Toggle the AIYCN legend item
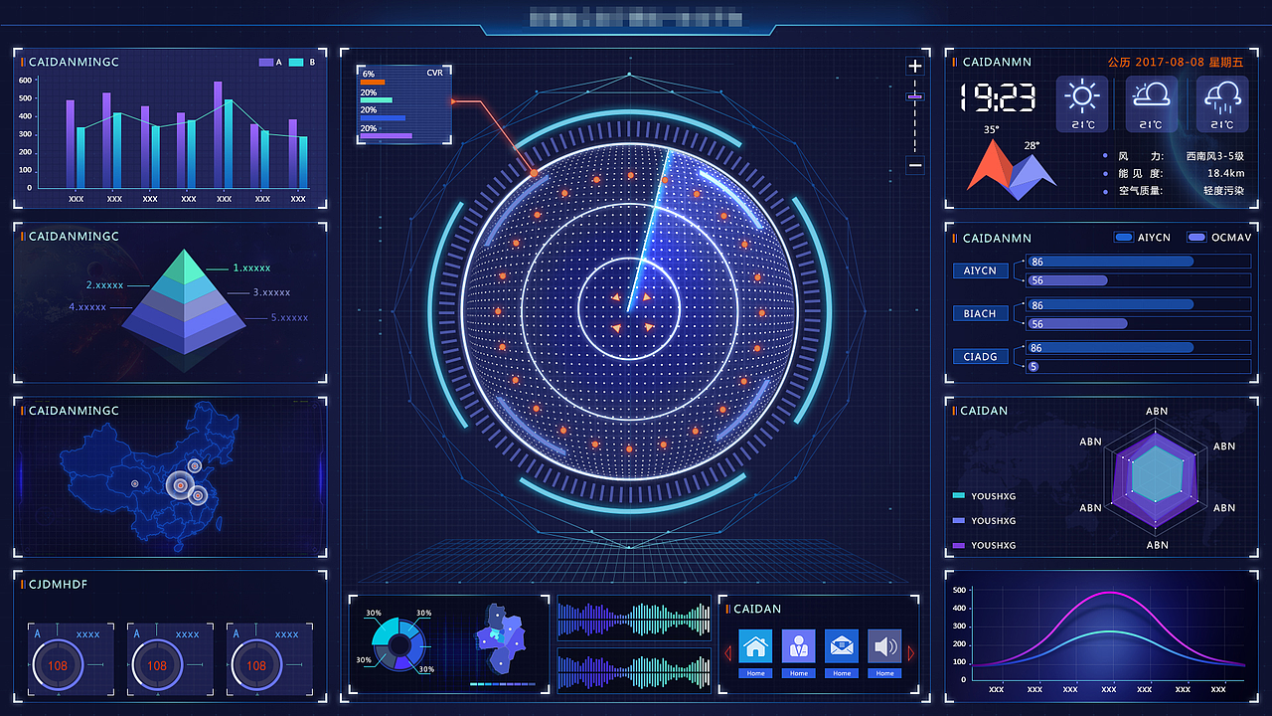 coord(1143,238)
